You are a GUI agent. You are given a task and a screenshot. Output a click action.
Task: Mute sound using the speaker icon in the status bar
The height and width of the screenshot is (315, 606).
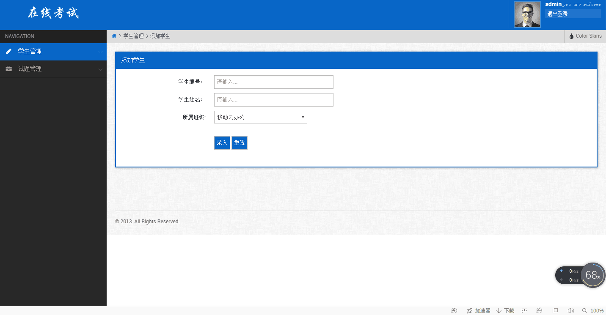(x=570, y=311)
